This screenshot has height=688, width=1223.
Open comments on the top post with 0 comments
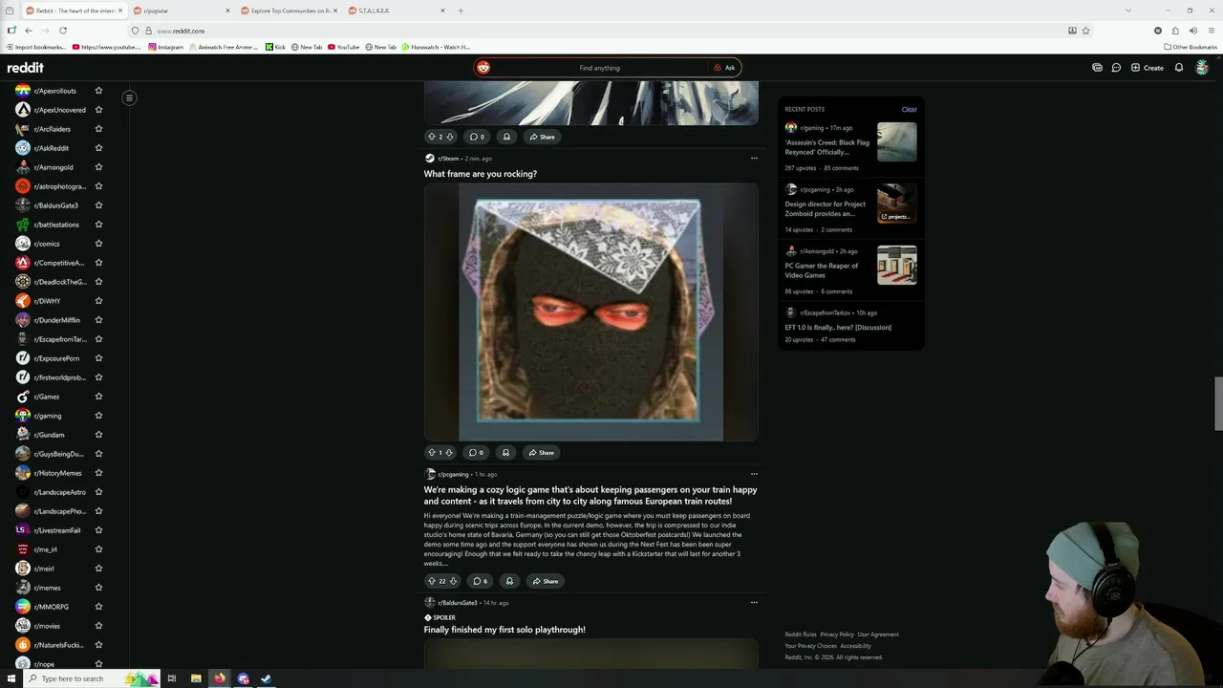pyautogui.click(x=477, y=137)
